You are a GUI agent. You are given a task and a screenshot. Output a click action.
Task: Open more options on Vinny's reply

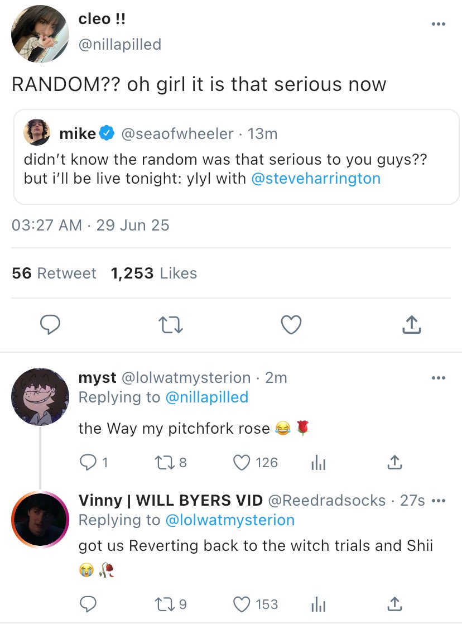pyautogui.click(x=439, y=501)
